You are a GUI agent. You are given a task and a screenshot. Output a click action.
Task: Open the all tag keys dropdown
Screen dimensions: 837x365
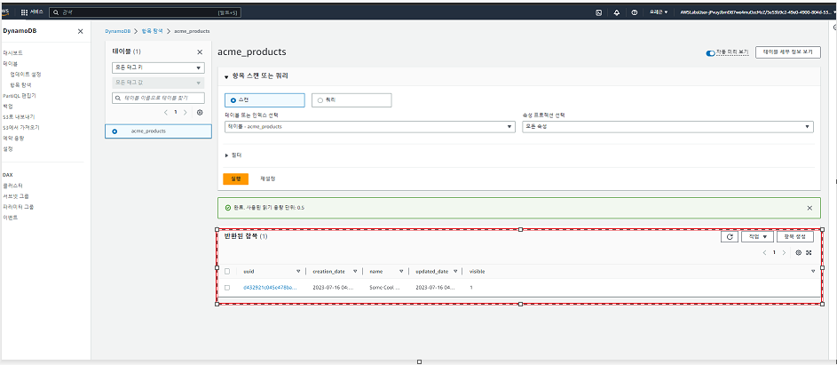tap(158, 67)
